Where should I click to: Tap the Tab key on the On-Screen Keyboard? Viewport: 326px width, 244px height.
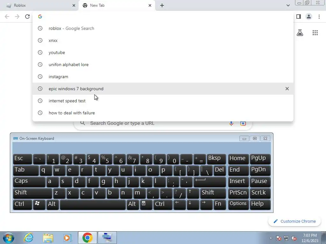point(26,171)
